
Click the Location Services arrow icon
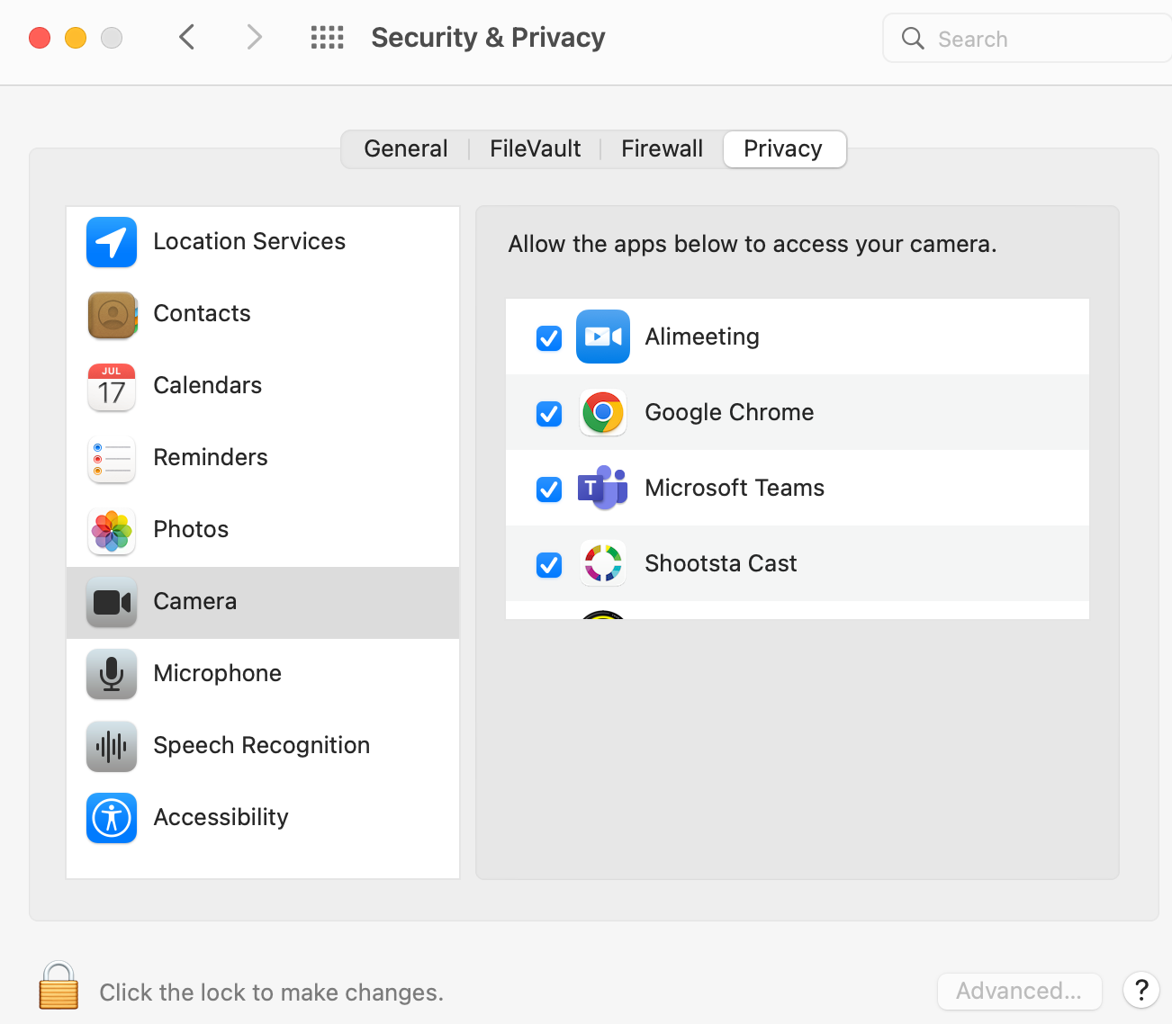(112, 242)
